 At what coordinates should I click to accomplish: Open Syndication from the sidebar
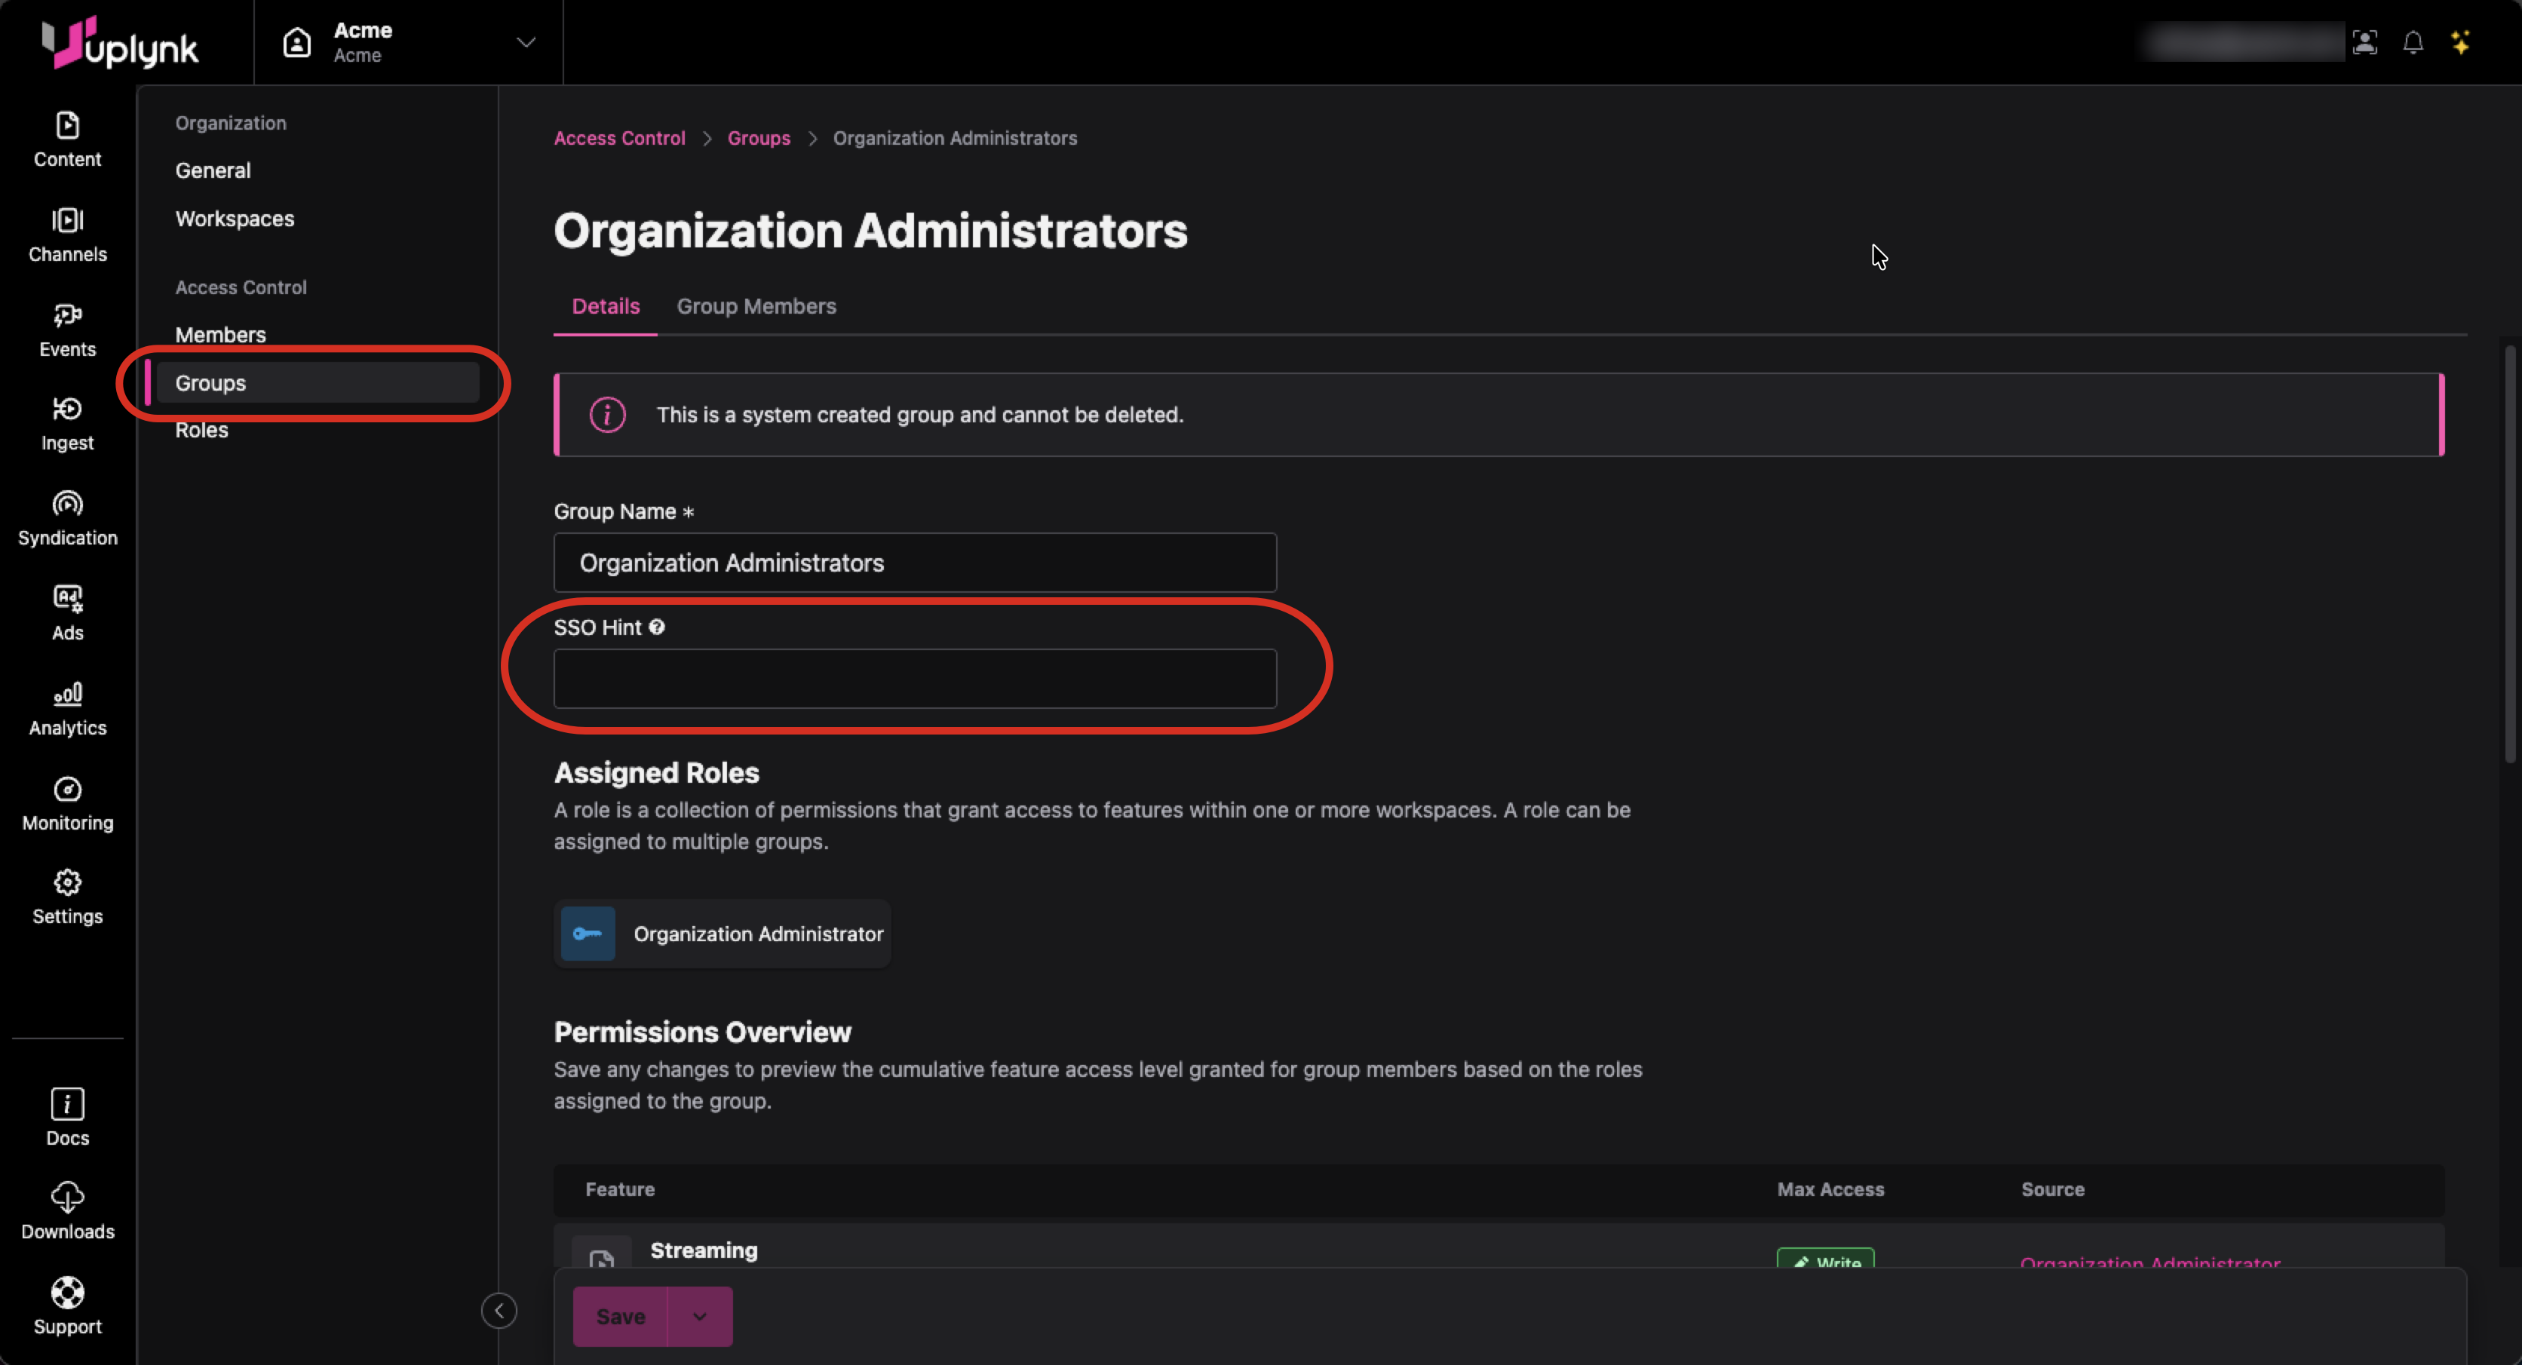66,519
